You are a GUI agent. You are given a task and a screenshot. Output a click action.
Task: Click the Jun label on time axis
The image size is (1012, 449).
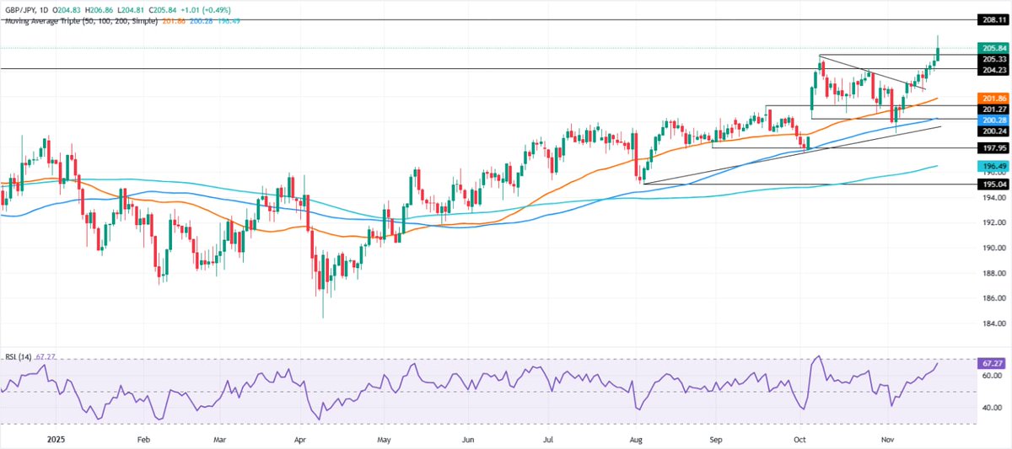point(469,440)
